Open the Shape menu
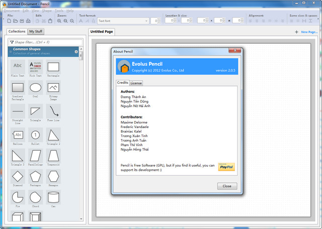This screenshot has height=229, width=322. coord(47,11)
